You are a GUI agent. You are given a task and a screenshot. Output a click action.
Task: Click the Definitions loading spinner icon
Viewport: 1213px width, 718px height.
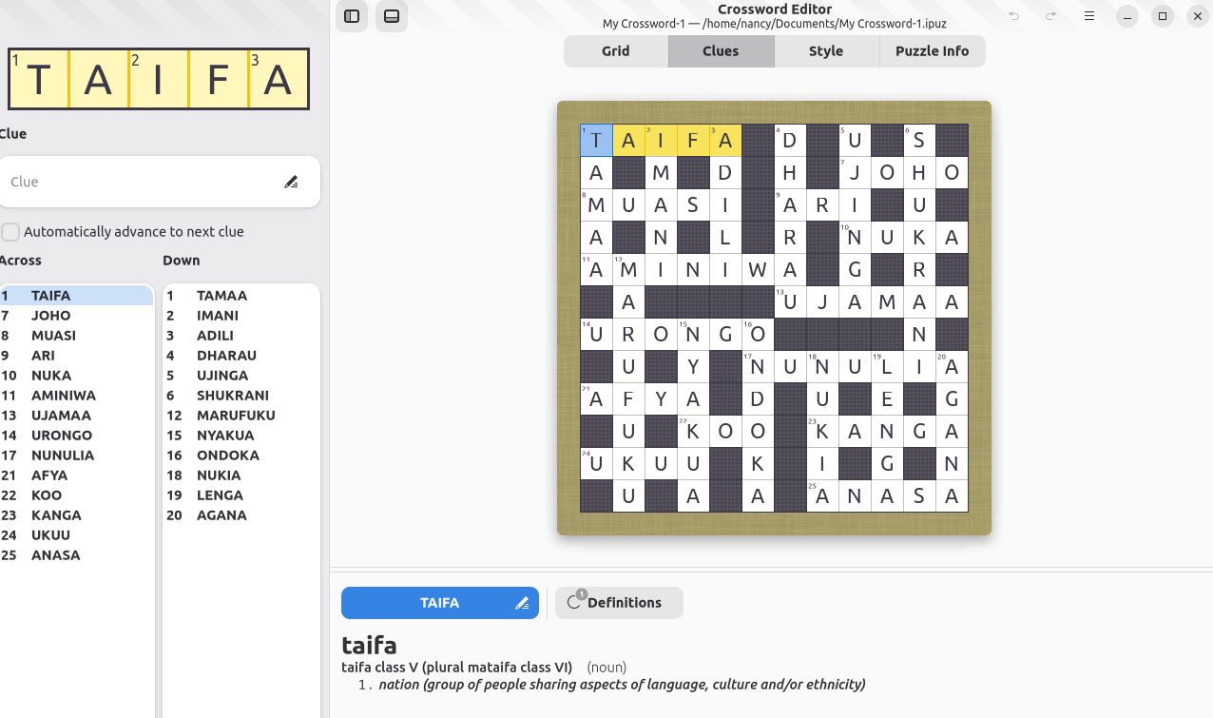[574, 602]
